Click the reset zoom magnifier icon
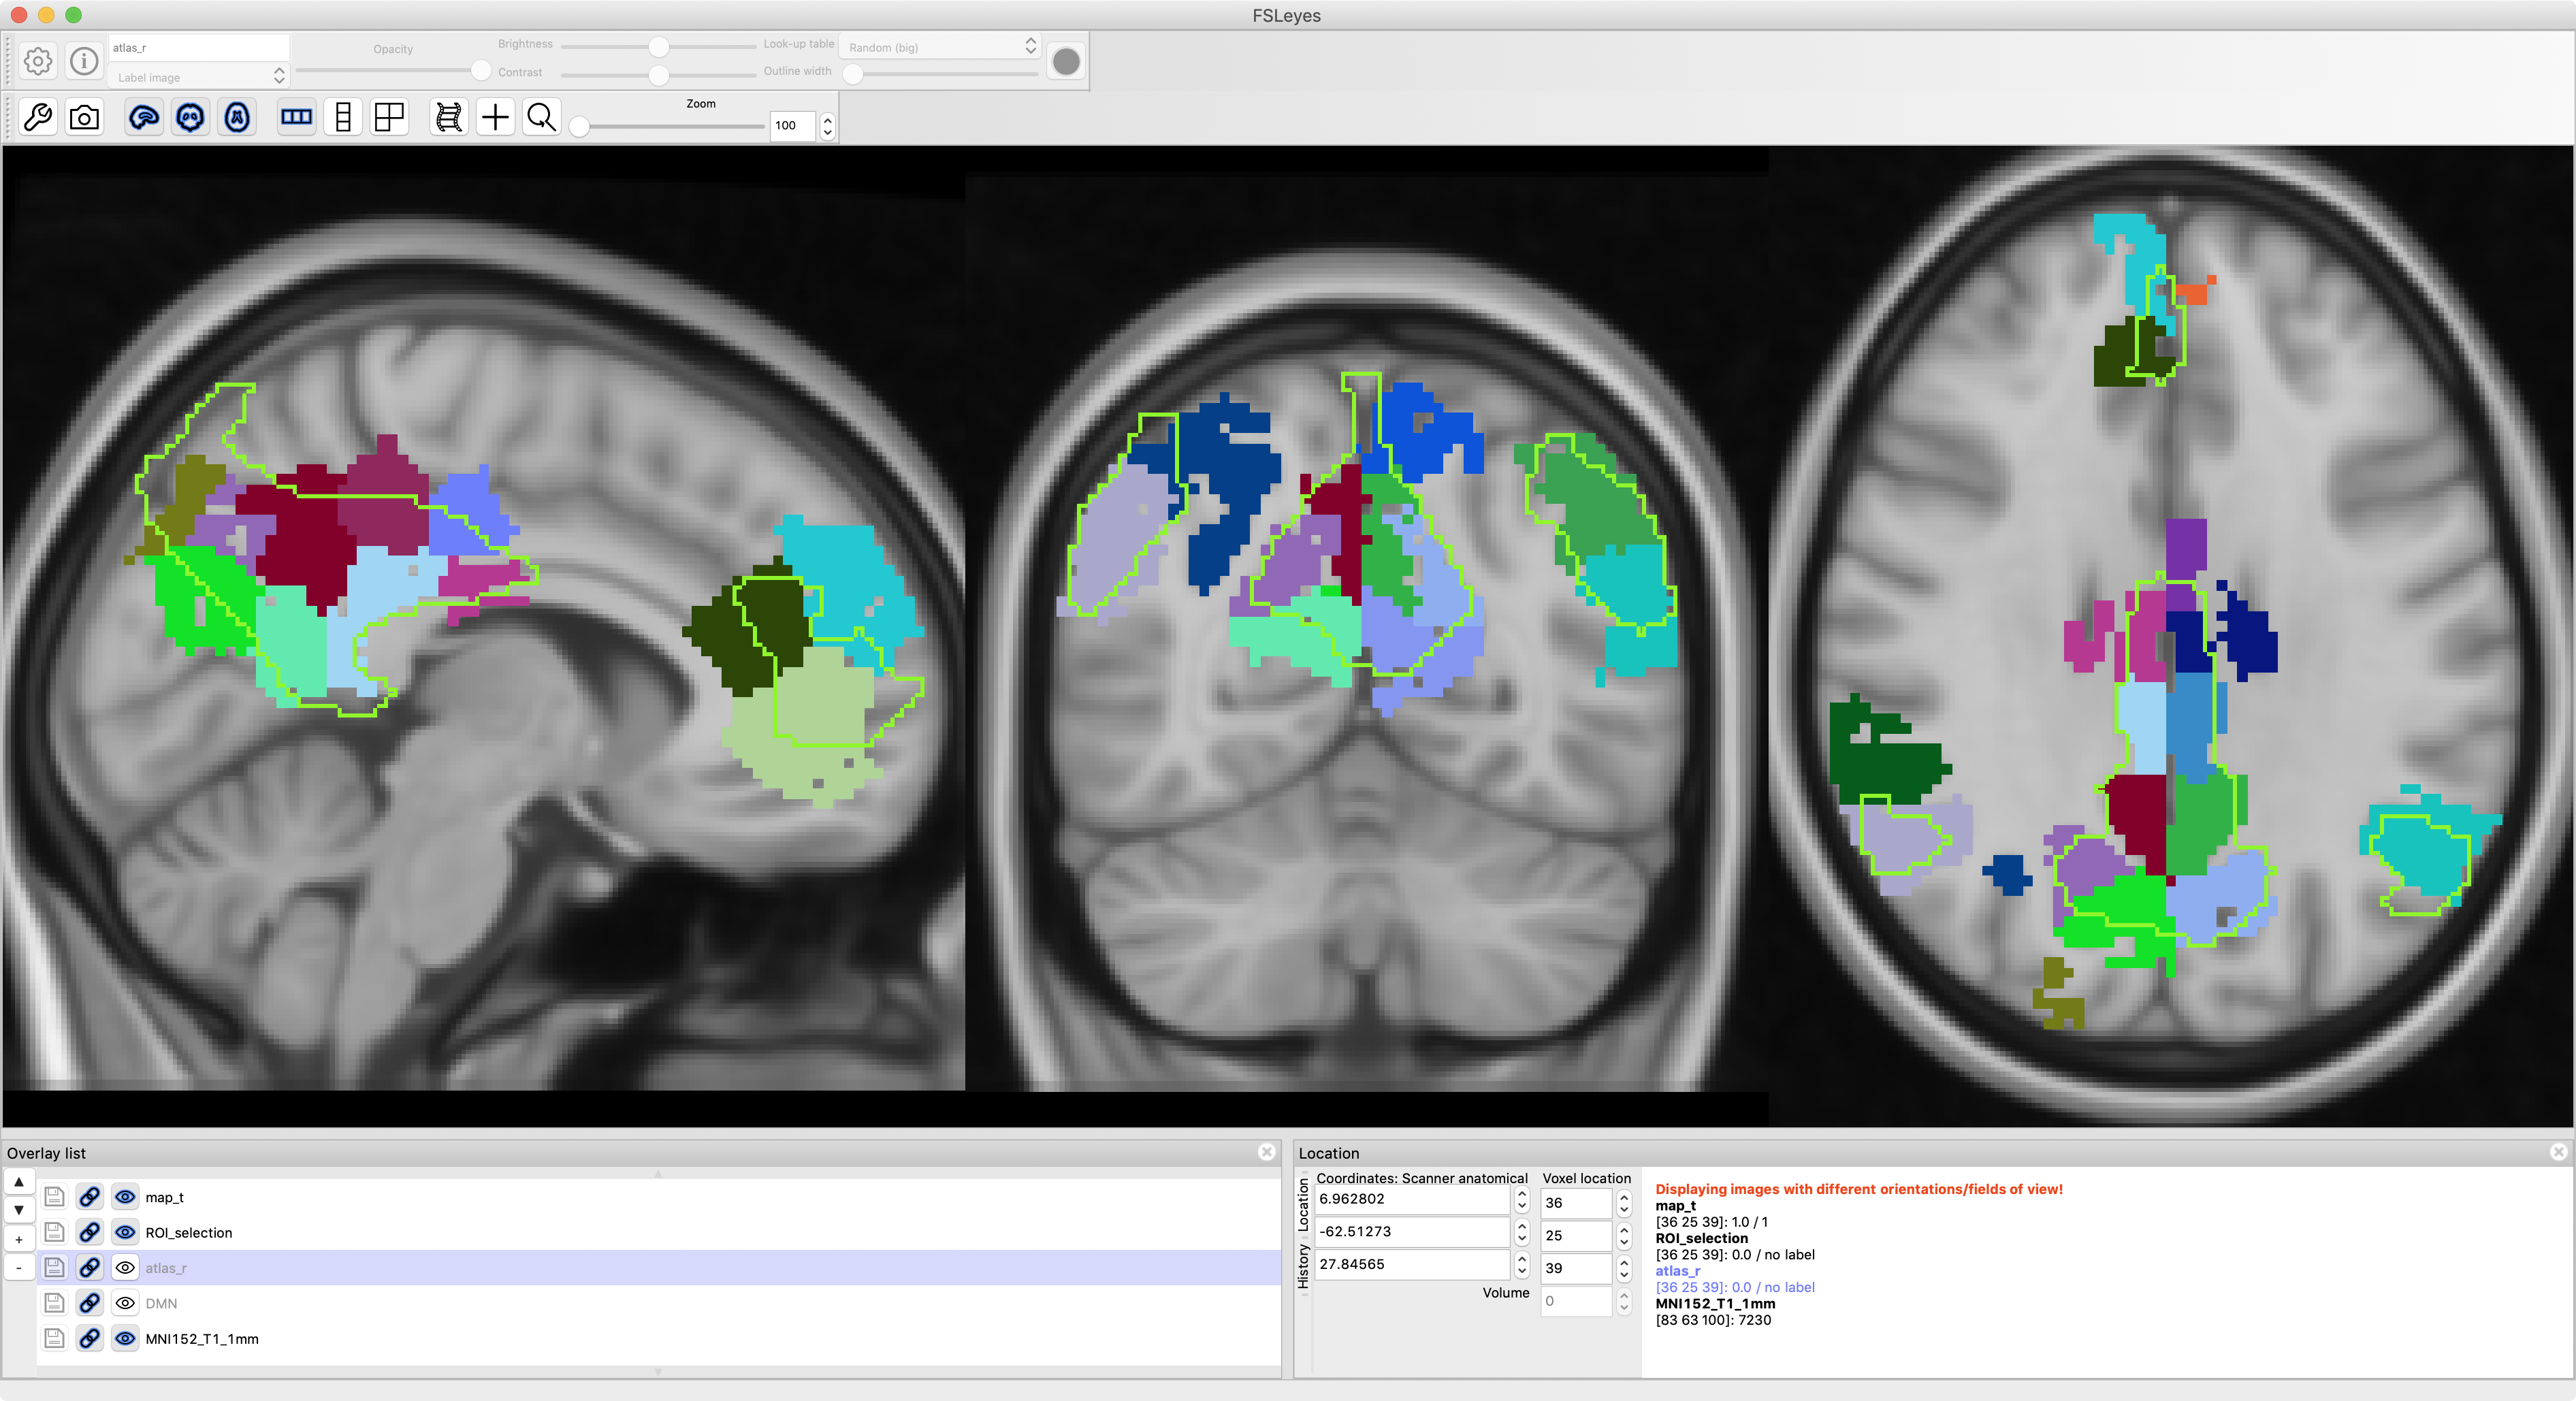 [x=541, y=118]
